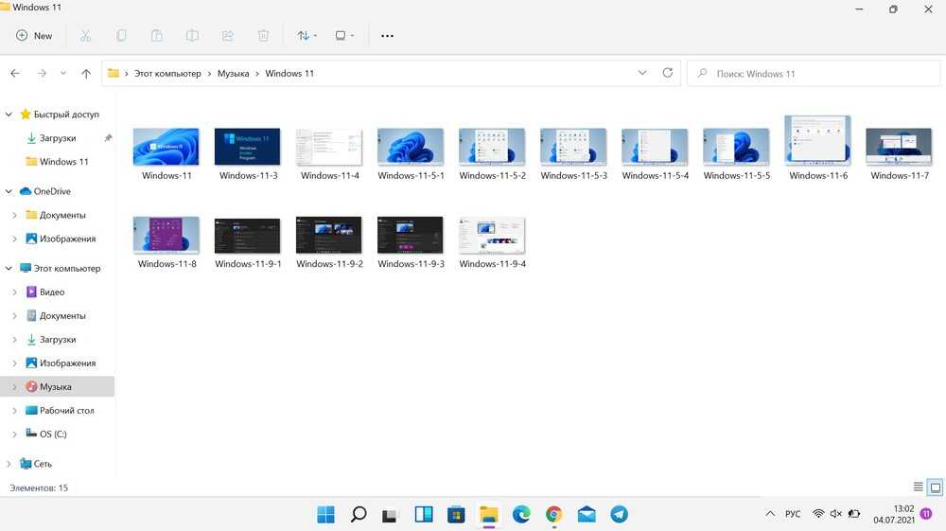Image resolution: width=946 pixels, height=531 pixels.
Task: Open Microsoft Edge from the taskbar
Action: click(521, 514)
